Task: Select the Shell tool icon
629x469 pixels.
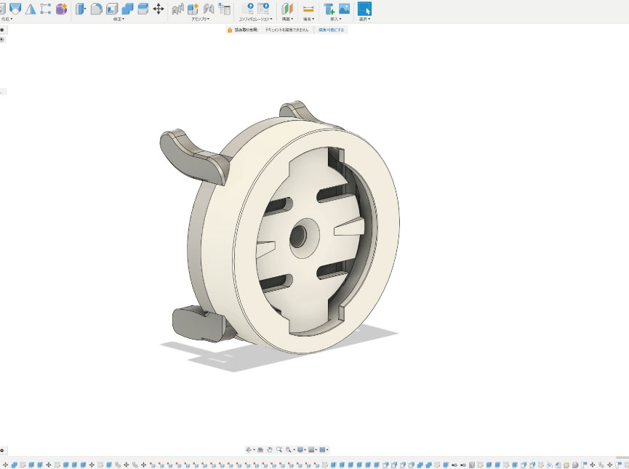Action: 112,9
